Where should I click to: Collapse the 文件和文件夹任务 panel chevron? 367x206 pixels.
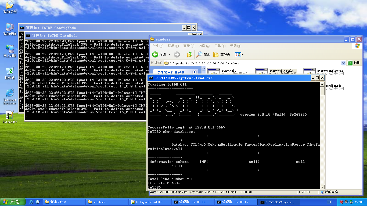[x=195, y=72]
